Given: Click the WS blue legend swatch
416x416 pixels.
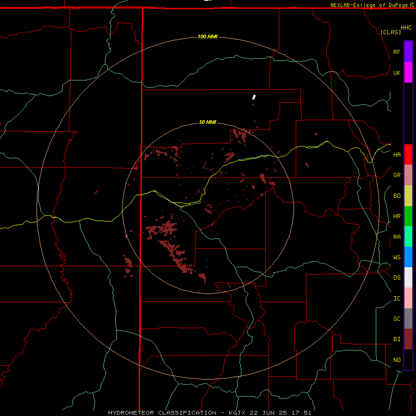Looking at the screenshot, I should coord(408,257).
